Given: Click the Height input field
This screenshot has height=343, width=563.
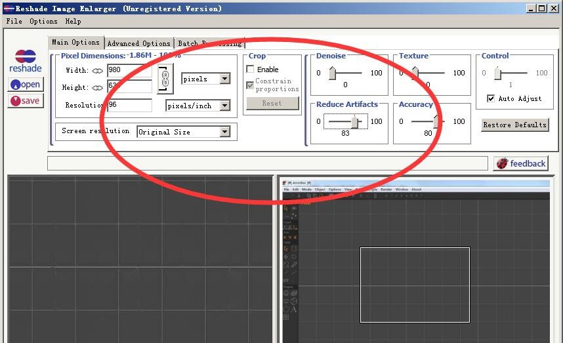Looking at the screenshot, I should pos(129,87).
